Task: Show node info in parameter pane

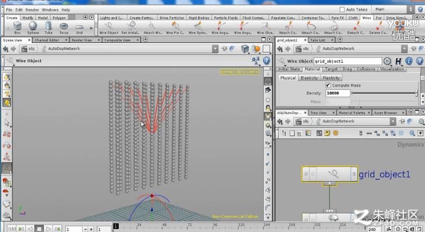Action: [409, 61]
